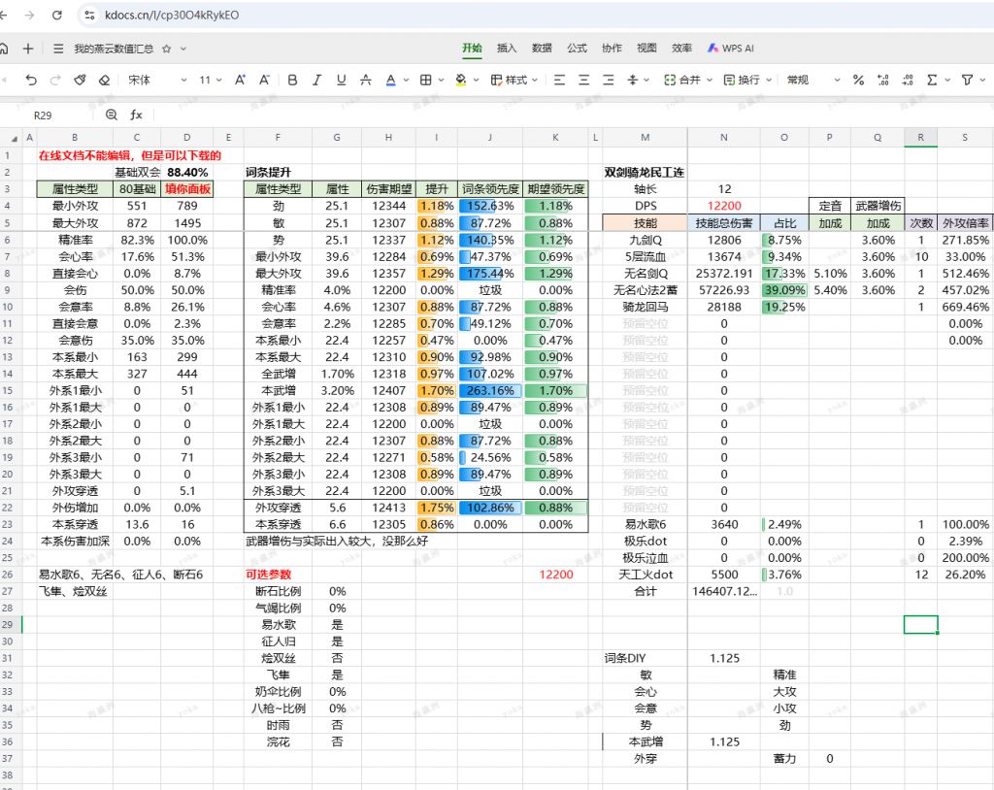Click the insert function fx icon
The width and height of the screenshot is (994, 790).
click(x=137, y=115)
